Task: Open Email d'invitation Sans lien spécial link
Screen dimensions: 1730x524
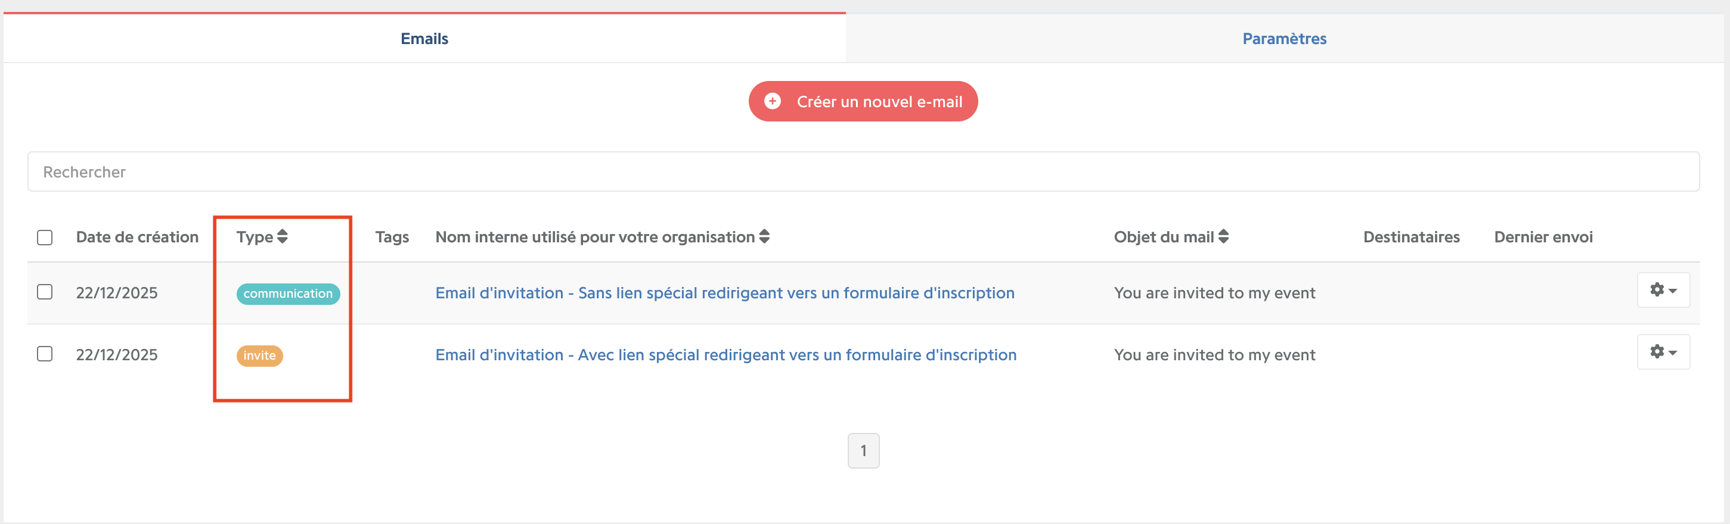Action: [x=725, y=292]
